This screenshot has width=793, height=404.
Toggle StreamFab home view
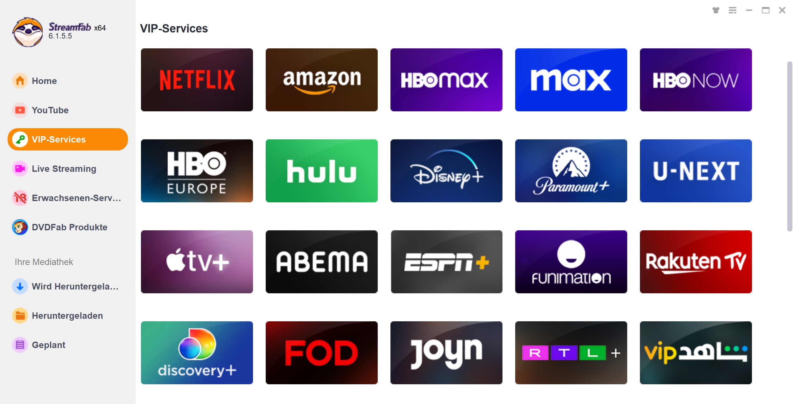[44, 81]
